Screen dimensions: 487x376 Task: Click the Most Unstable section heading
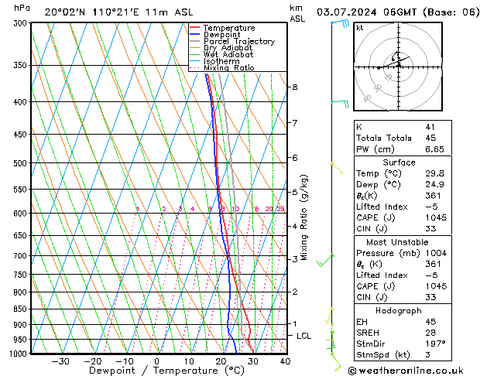397,242
